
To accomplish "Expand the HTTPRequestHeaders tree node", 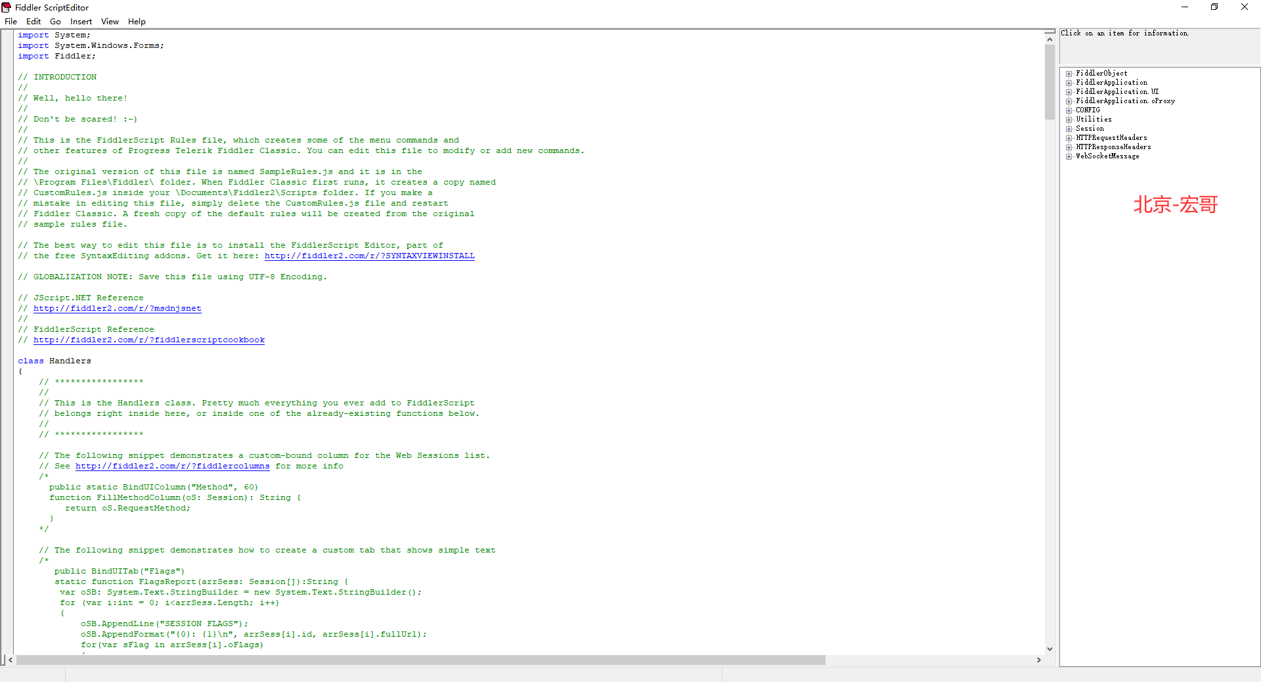I will click(x=1069, y=138).
